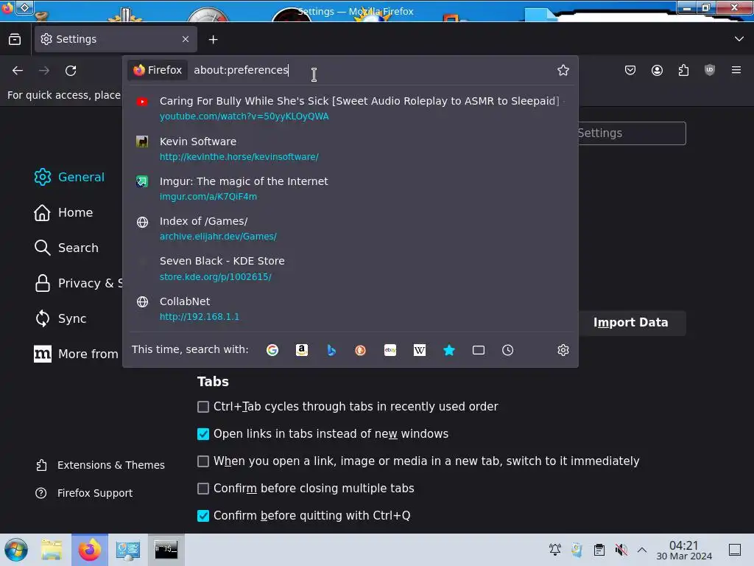Expand hidden system tray icons arrow
The height and width of the screenshot is (566, 754).
point(642,550)
